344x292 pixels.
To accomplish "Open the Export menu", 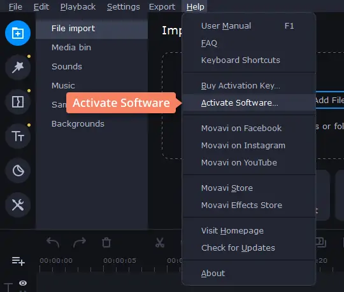I will pos(162,7).
